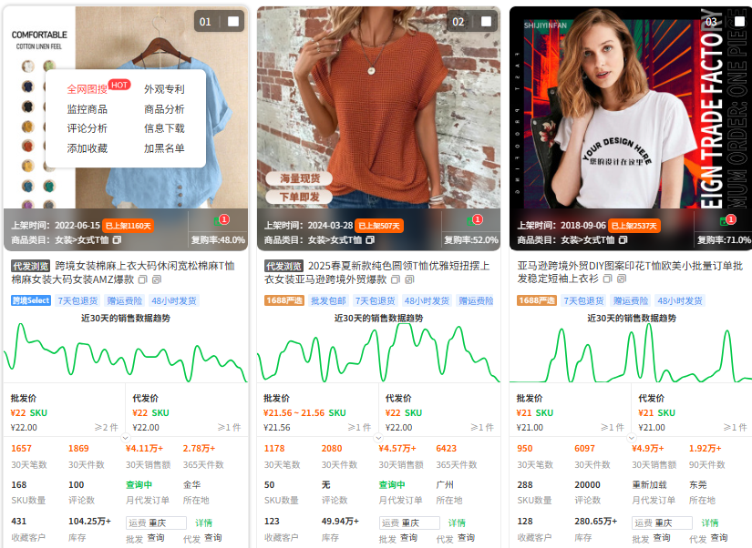The height and width of the screenshot is (548, 752).
Task: Choose 添加收藏 from popup menu
Action: [88, 148]
